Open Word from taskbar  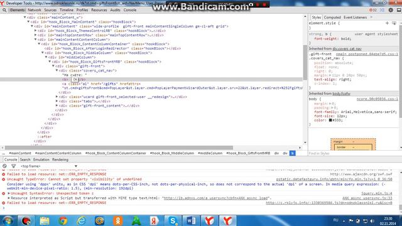pyautogui.click(x=191, y=220)
